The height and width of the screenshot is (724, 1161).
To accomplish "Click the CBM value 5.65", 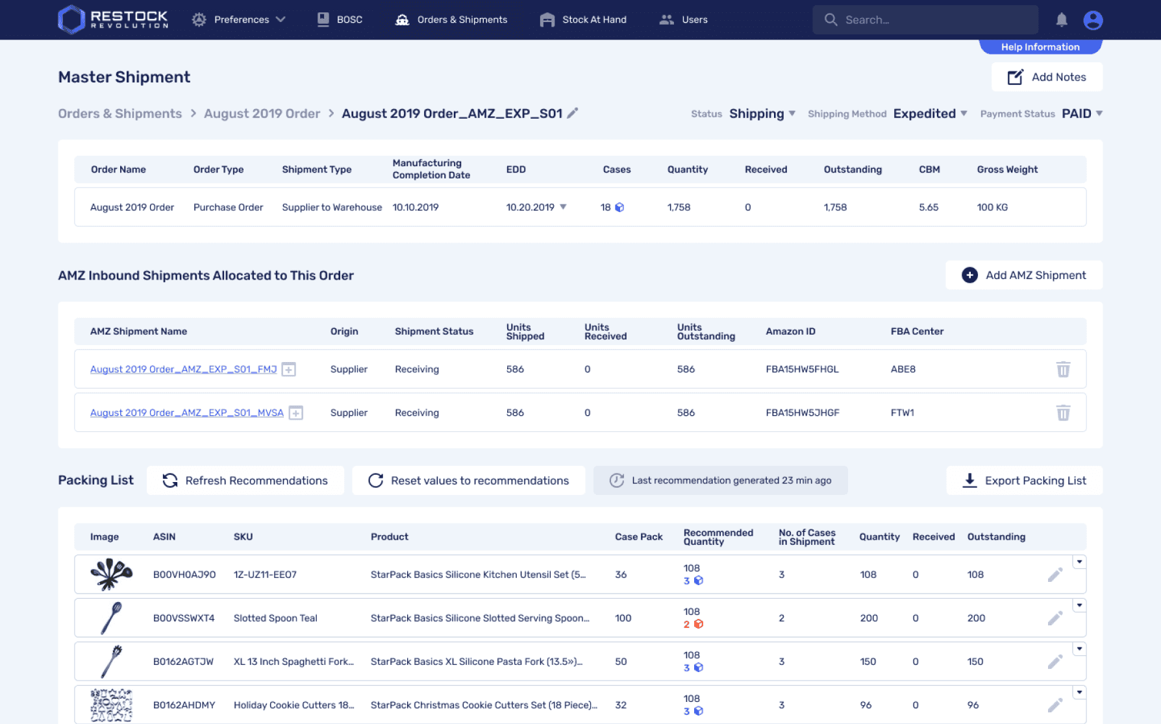I will pos(929,208).
